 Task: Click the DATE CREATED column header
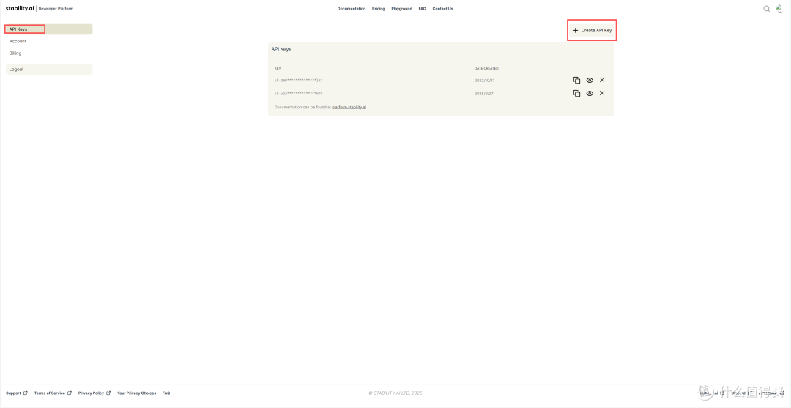486,68
